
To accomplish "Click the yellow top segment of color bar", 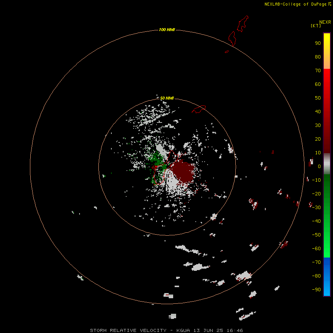I will (327, 51).
